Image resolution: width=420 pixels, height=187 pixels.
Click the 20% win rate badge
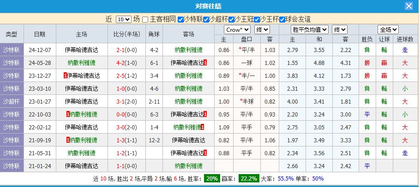(x=212, y=179)
